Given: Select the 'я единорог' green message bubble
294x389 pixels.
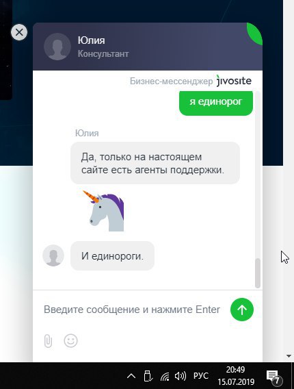Looking at the screenshot, I should tap(216, 102).
